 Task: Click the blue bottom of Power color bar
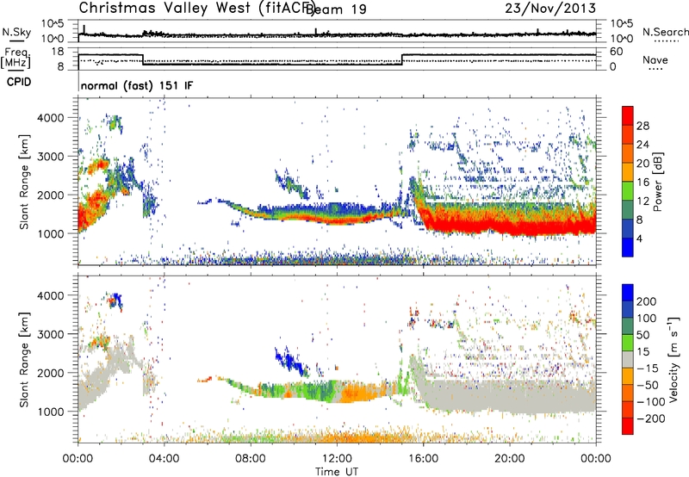click(628, 247)
